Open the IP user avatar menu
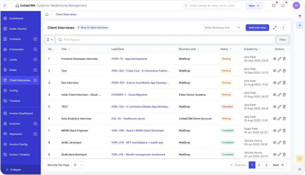 point(296,5)
